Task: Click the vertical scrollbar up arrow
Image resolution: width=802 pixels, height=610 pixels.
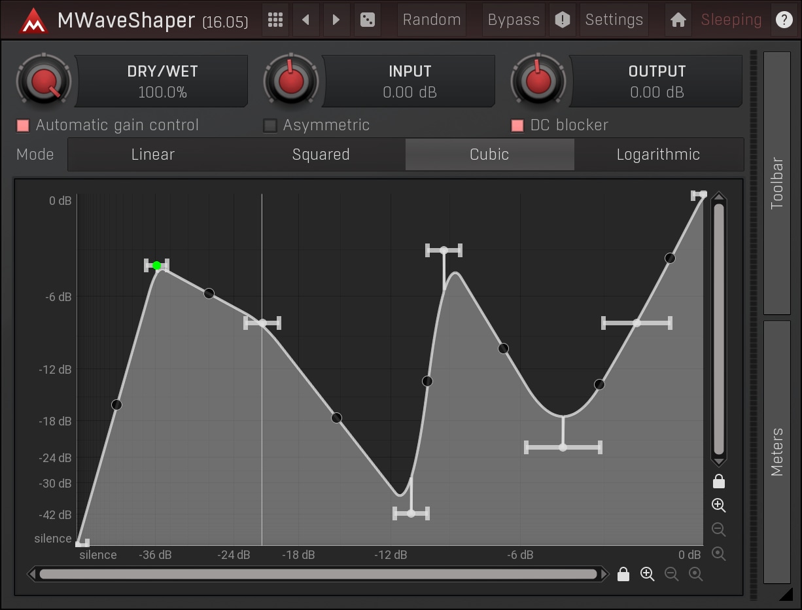Action: pyautogui.click(x=719, y=197)
